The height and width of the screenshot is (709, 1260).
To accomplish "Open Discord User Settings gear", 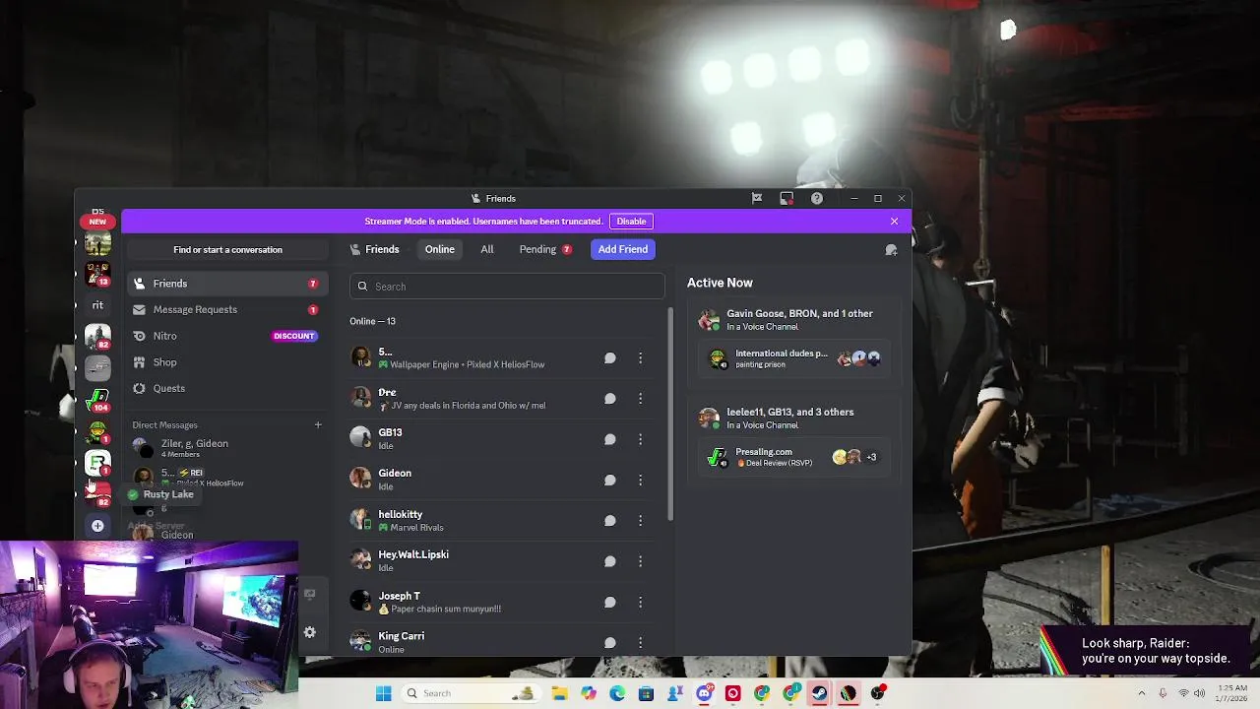I will [310, 632].
